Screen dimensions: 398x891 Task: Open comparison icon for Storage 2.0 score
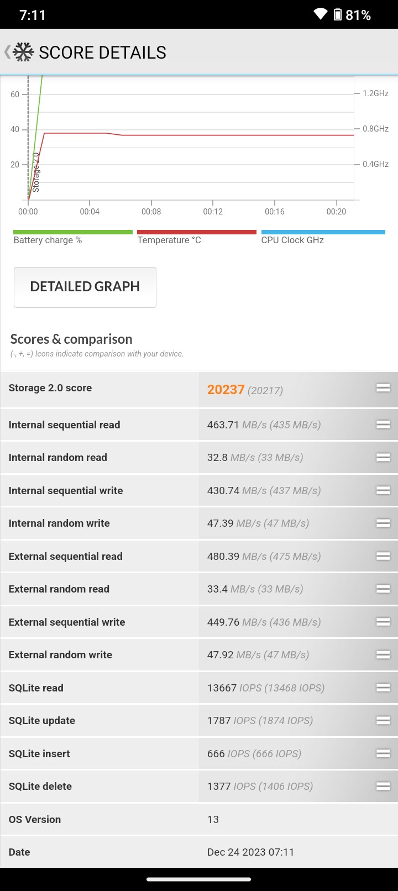(x=383, y=388)
